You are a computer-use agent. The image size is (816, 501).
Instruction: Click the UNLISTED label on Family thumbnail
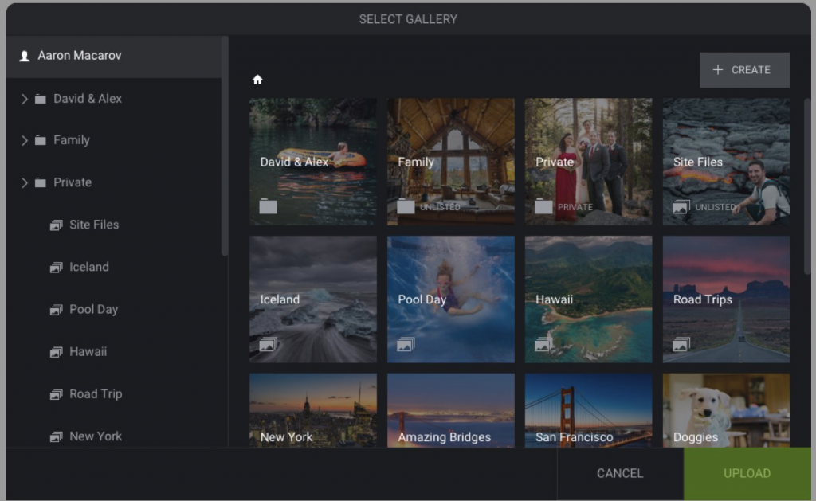tap(440, 207)
